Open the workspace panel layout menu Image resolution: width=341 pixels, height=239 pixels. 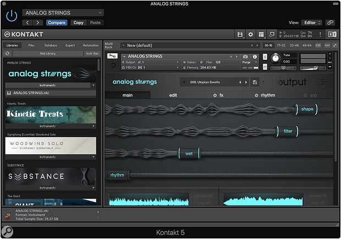pyautogui.click(x=261, y=34)
